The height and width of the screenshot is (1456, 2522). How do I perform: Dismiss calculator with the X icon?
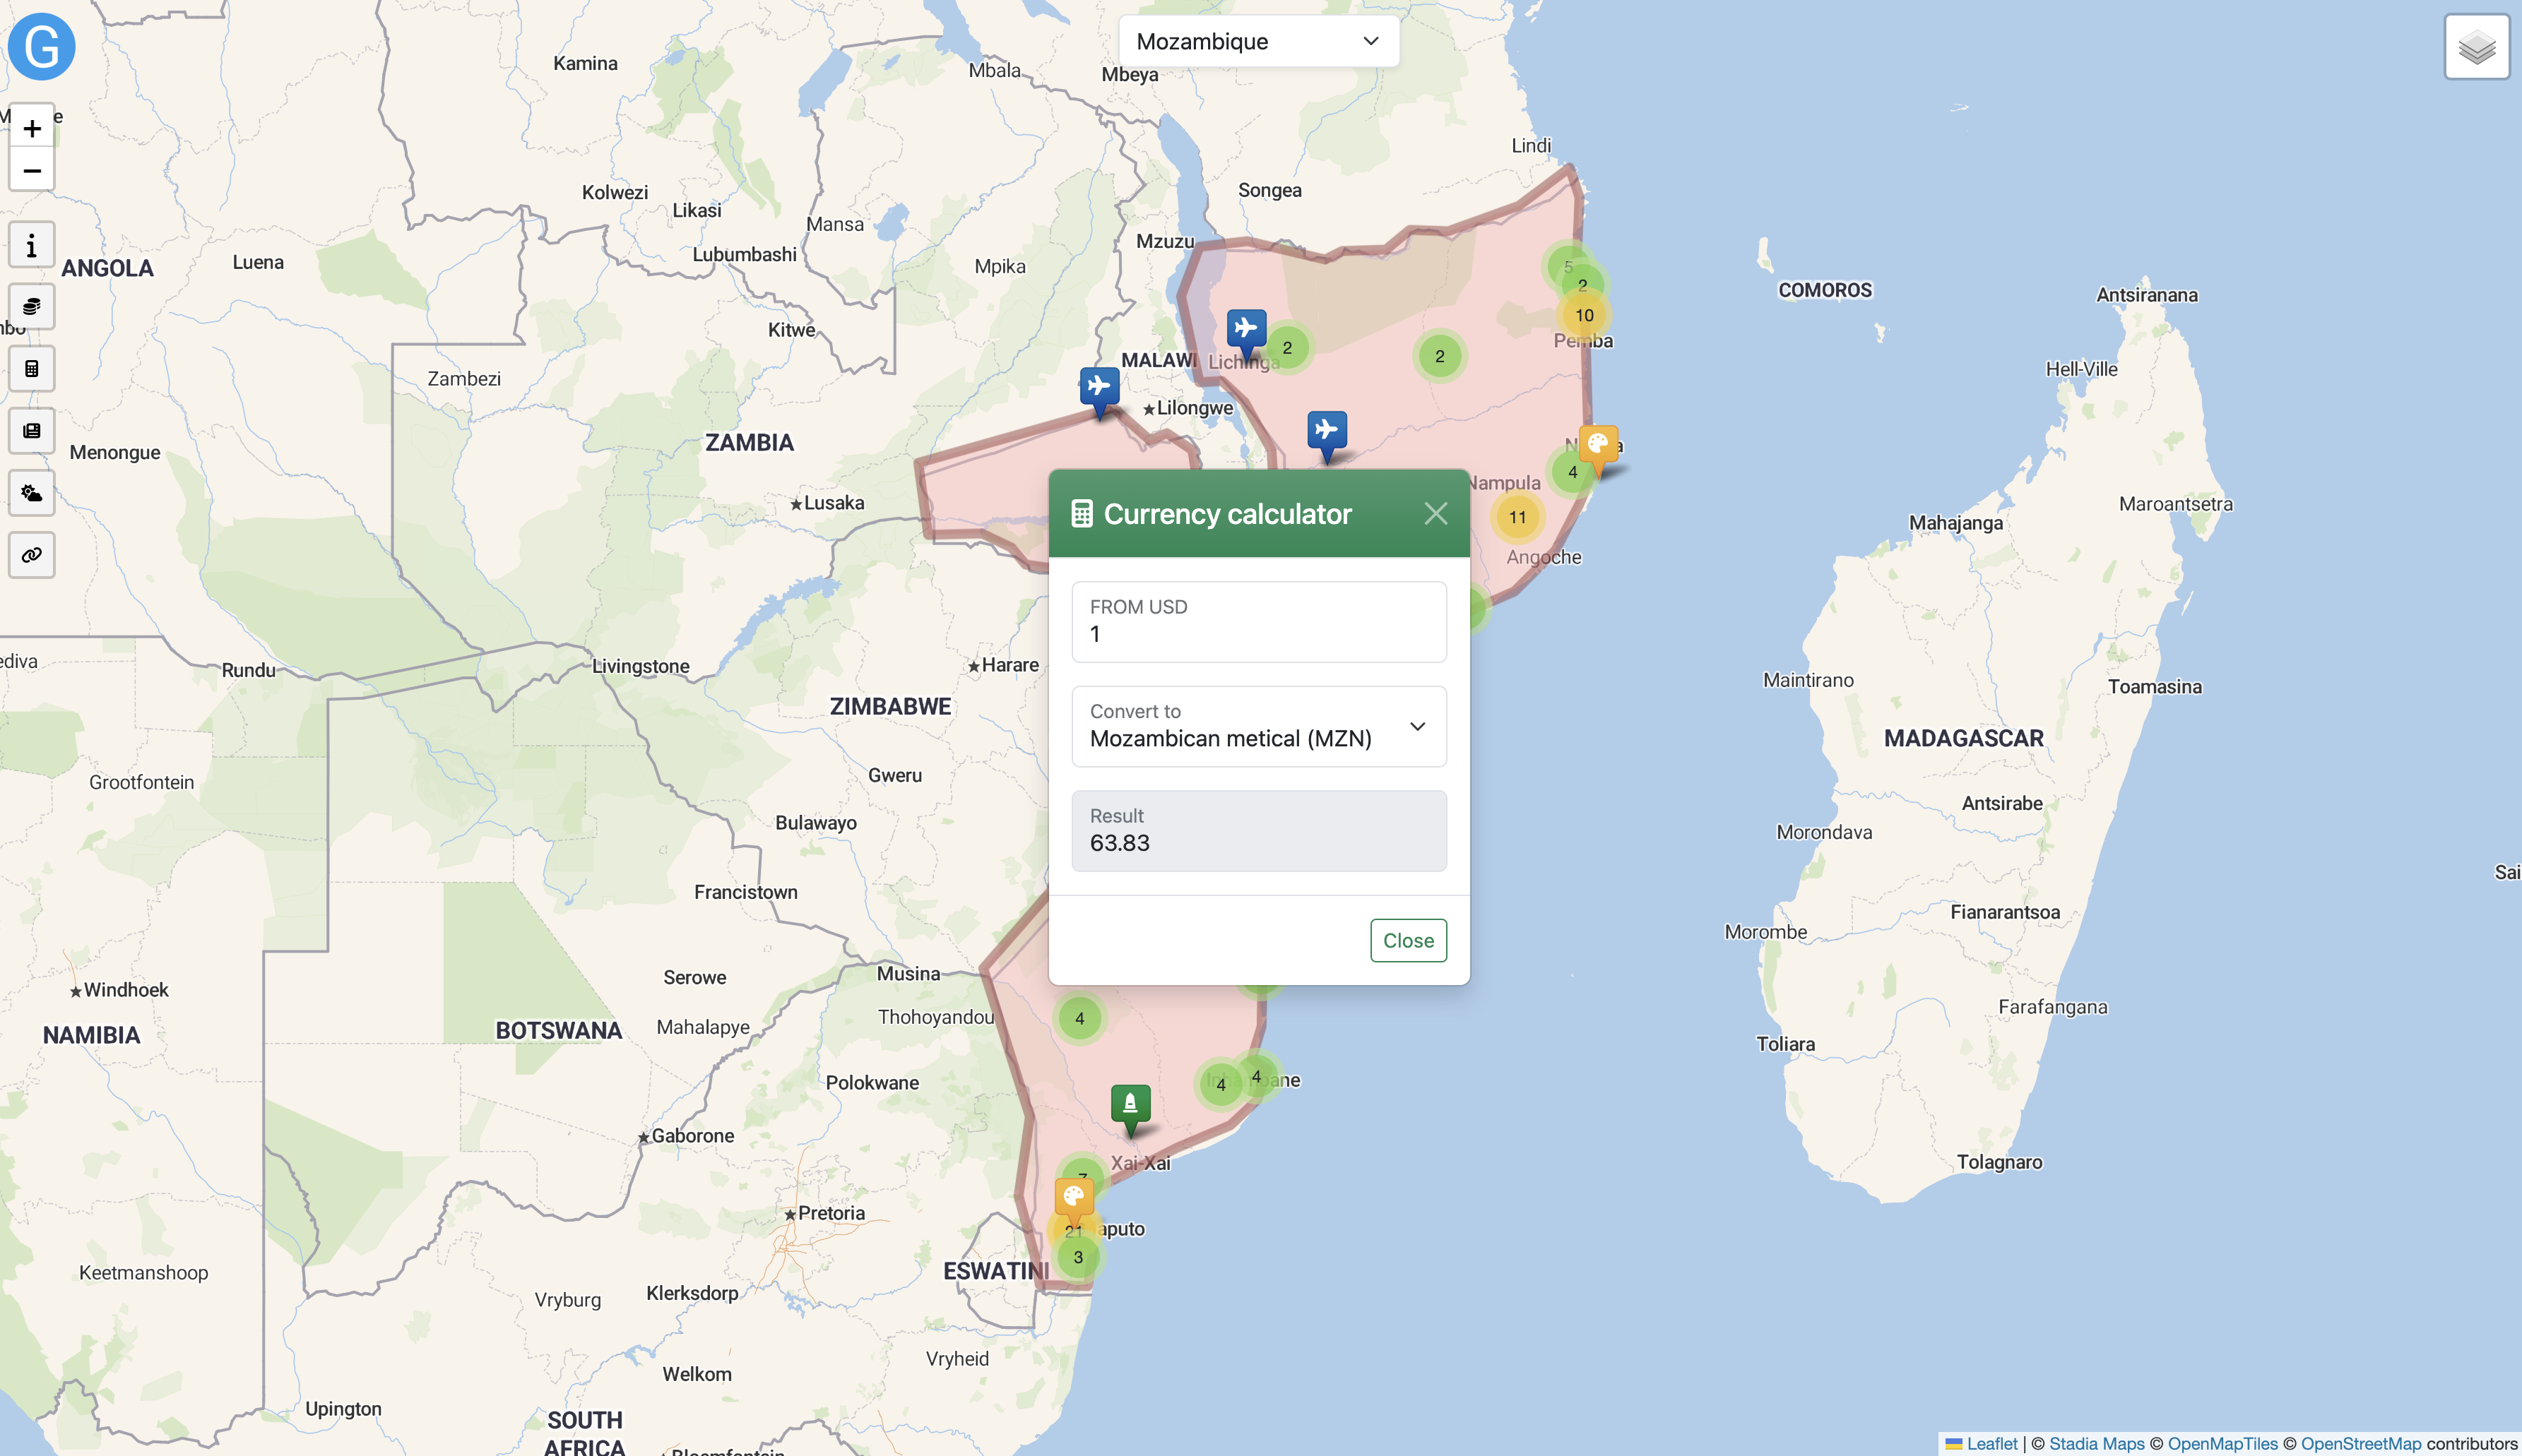click(x=1435, y=514)
